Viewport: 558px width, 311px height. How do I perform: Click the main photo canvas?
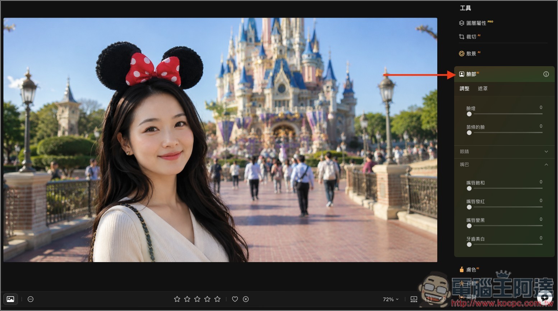(220, 140)
